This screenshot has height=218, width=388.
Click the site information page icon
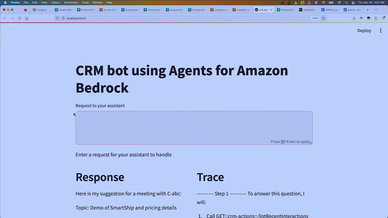[63, 18]
